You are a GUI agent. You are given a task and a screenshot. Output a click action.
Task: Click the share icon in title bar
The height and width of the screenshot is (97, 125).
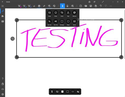94,2
